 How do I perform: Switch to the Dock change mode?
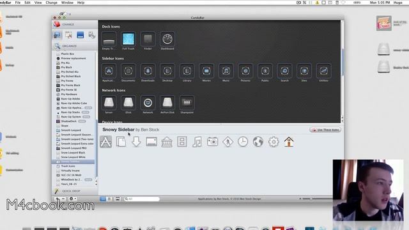click(81, 35)
